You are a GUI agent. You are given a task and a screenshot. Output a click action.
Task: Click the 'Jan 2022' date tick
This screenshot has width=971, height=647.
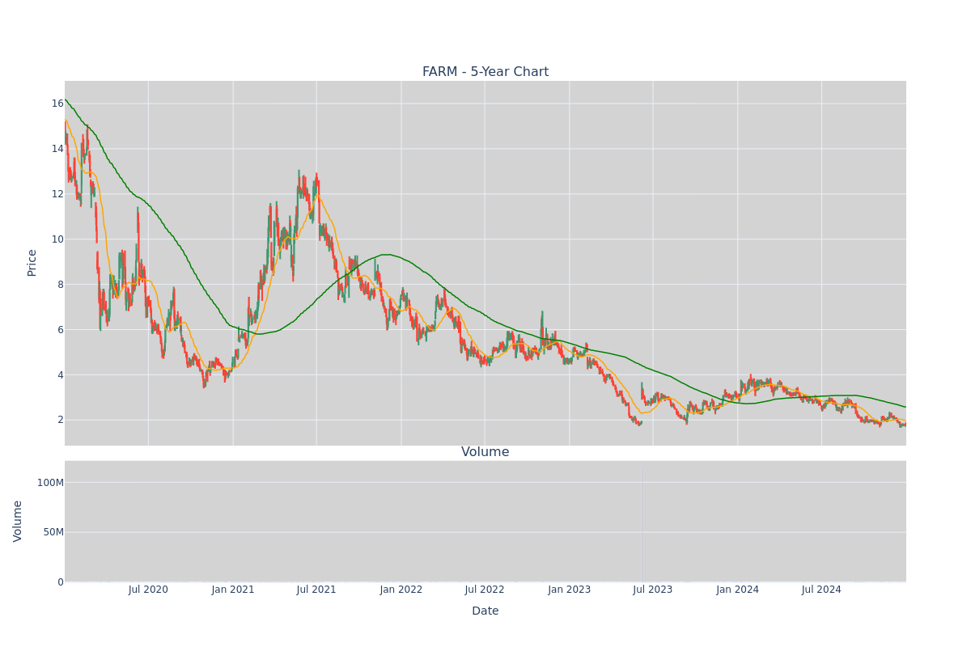[x=401, y=590]
